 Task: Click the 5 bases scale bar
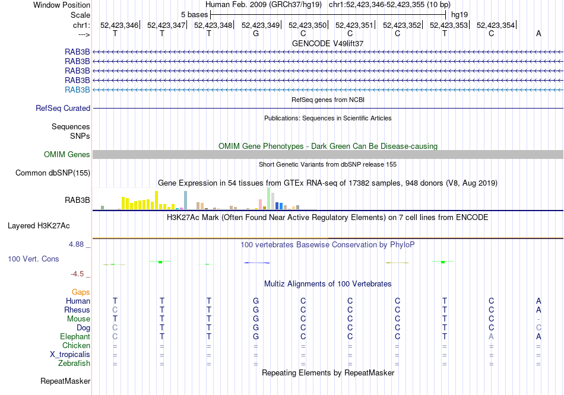[328, 15]
